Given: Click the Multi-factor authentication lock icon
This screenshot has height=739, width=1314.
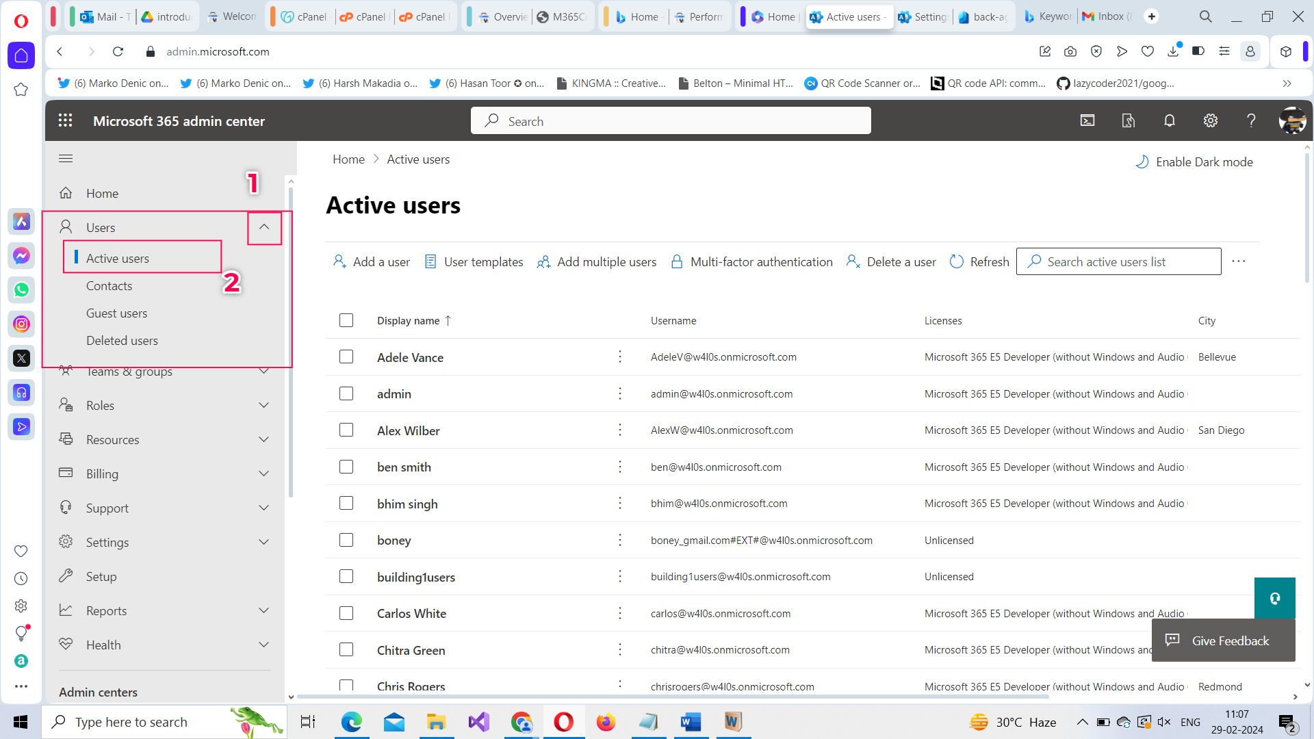Looking at the screenshot, I should [677, 262].
